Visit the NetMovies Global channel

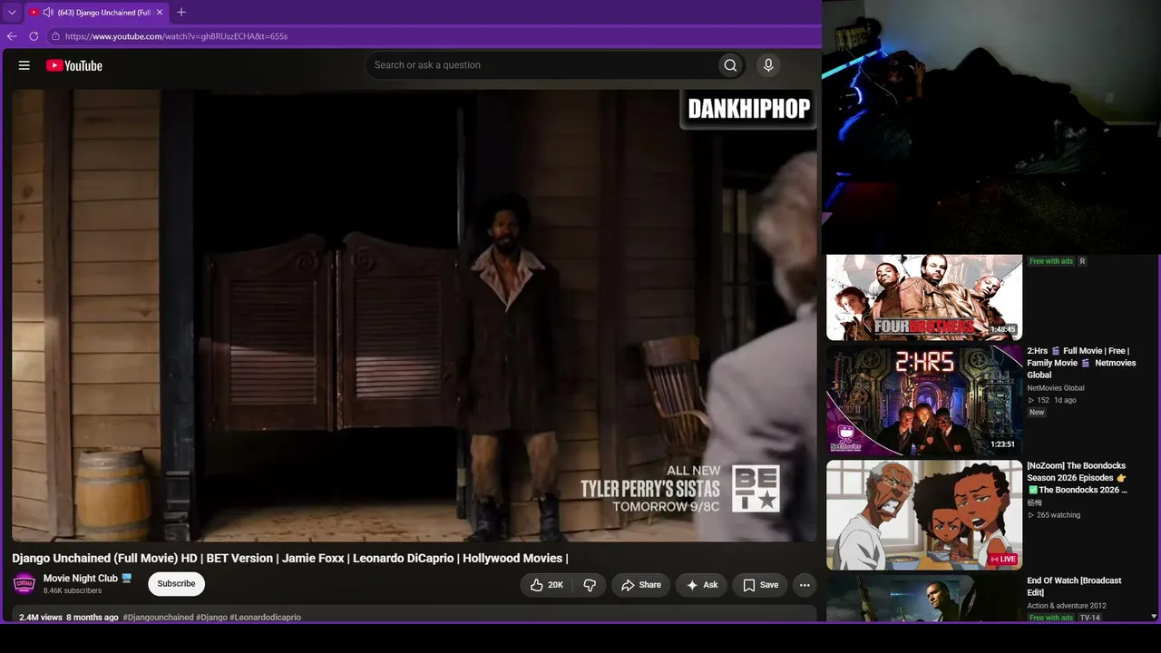[1056, 388]
